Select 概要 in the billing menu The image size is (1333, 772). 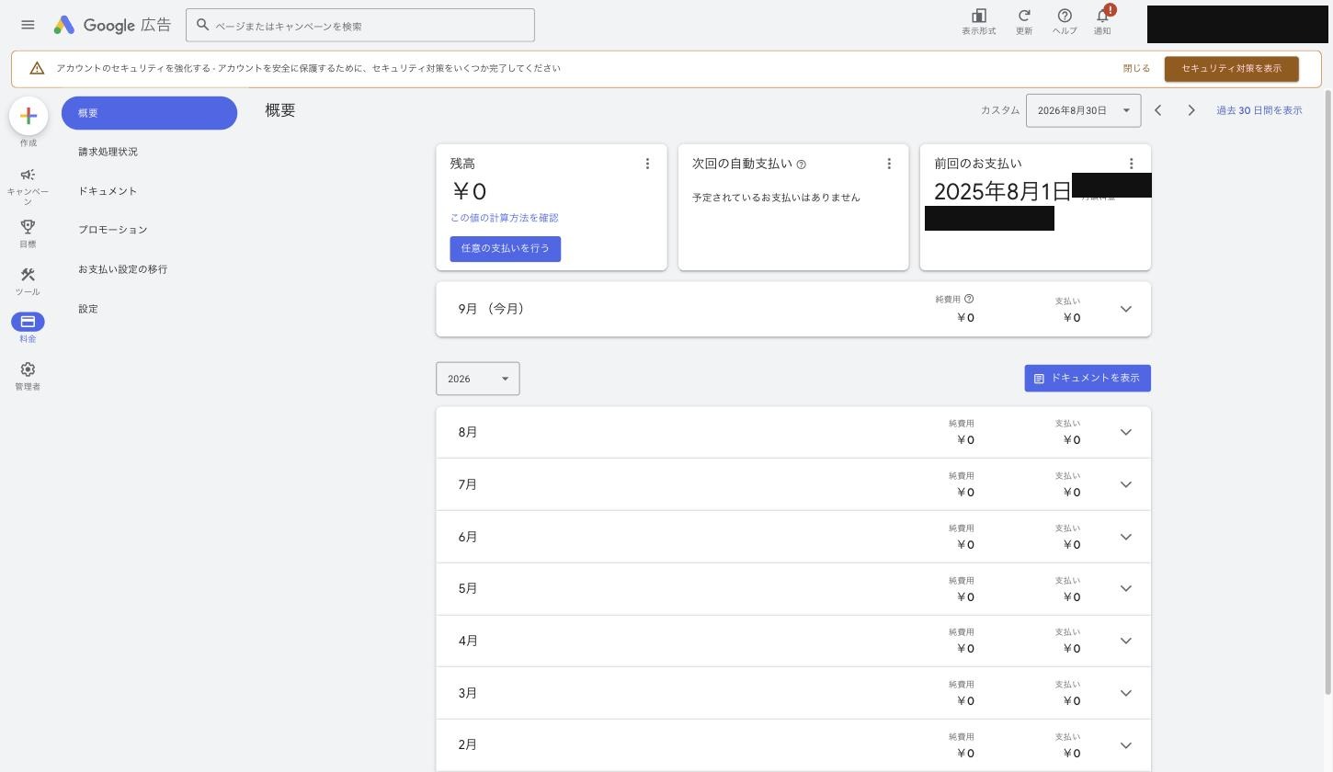(x=149, y=113)
